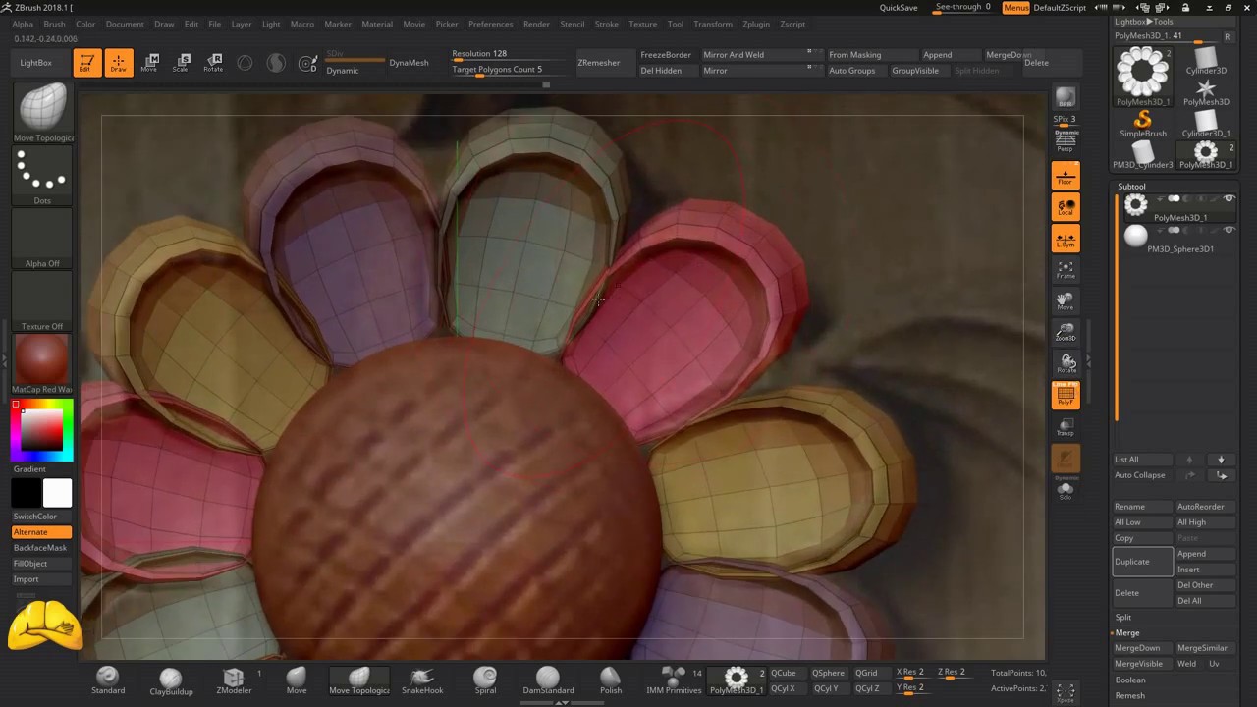Toggle Local symmetry mode
1257x707 pixels.
point(1066,207)
